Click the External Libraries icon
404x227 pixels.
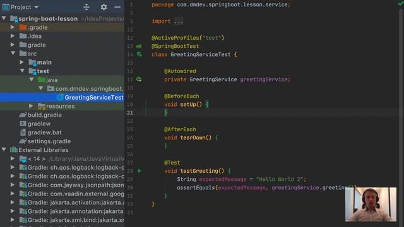(14, 149)
